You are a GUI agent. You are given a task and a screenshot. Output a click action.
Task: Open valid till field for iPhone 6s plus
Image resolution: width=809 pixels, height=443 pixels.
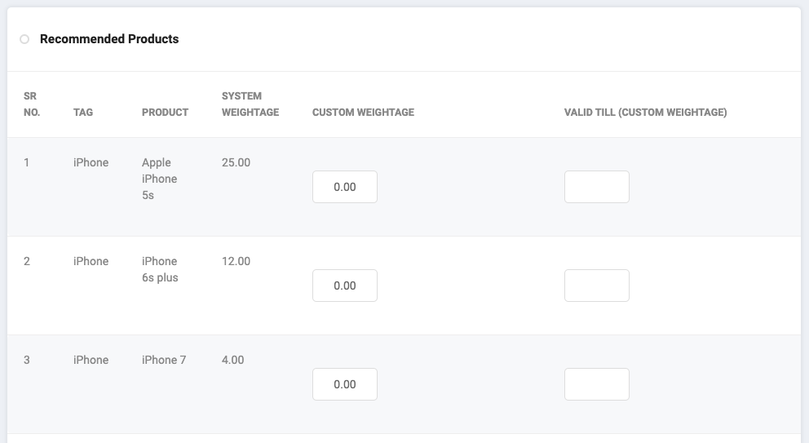coord(596,286)
